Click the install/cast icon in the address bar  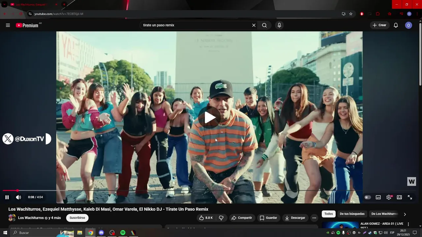344,14
